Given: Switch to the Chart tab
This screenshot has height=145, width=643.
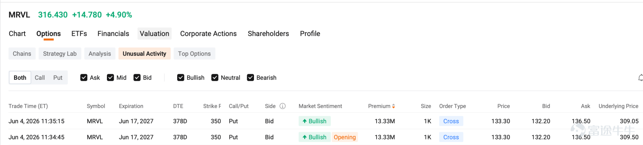Looking at the screenshot, I should (x=17, y=34).
